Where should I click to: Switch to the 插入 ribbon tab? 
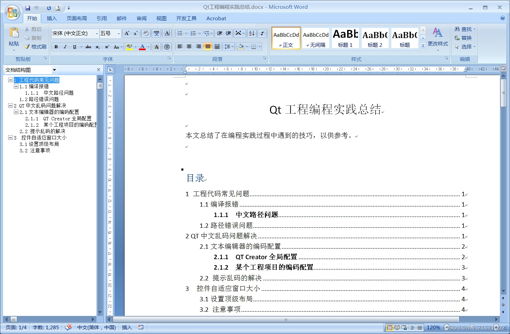[52, 18]
